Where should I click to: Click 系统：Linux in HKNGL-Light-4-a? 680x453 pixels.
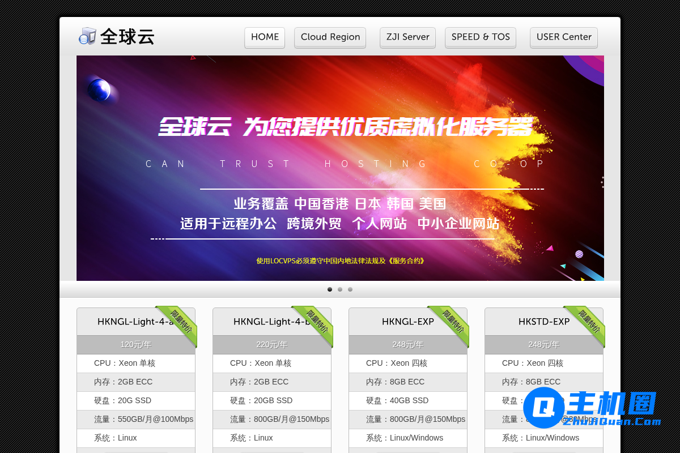click(x=136, y=438)
